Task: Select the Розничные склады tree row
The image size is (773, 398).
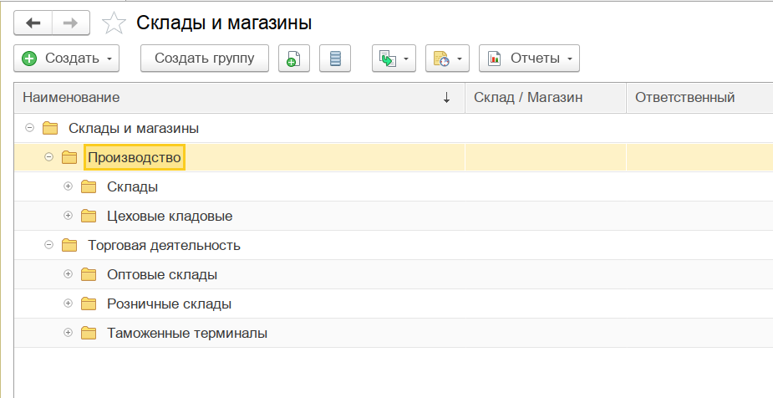Action: 169,304
